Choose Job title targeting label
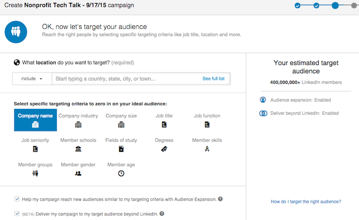 (164, 116)
